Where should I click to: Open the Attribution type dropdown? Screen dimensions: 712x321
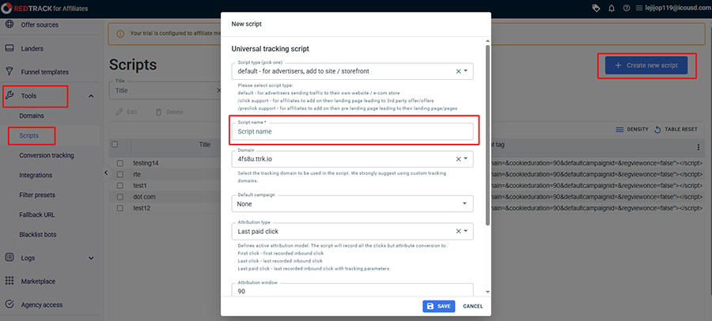(x=466, y=231)
